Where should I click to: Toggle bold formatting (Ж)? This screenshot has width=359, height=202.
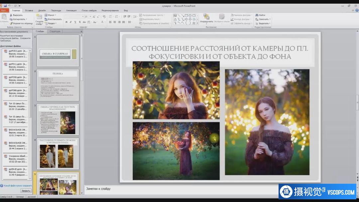(x=66, y=22)
